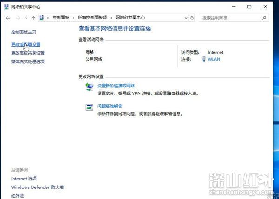Click the Internet access type value

click(x=215, y=52)
